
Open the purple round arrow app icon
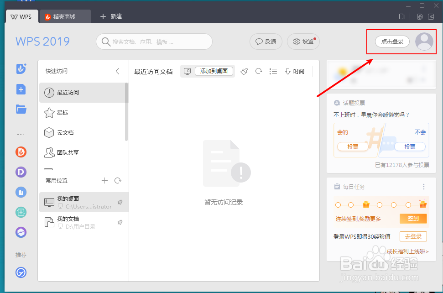pos(21,232)
